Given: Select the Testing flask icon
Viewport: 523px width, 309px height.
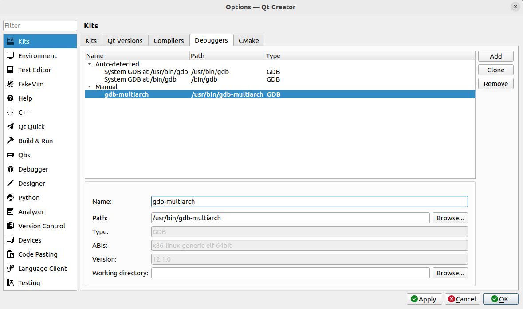Looking at the screenshot, I should (x=10, y=283).
